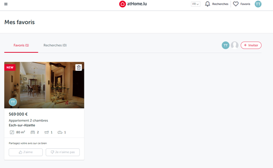Click the NEW badge on listing
The height and width of the screenshot is (168, 273).
[10, 68]
